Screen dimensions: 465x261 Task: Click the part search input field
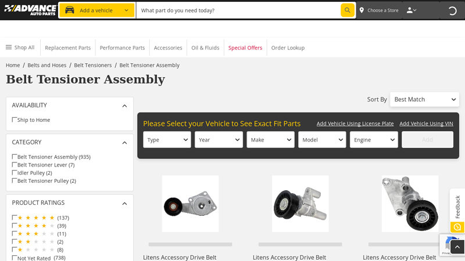pyautogui.click(x=238, y=10)
